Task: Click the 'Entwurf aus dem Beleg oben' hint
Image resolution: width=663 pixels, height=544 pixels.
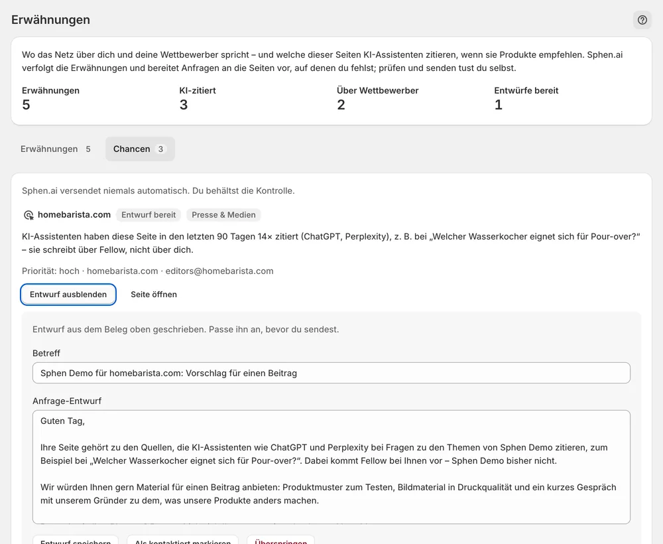Action: (186, 330)
